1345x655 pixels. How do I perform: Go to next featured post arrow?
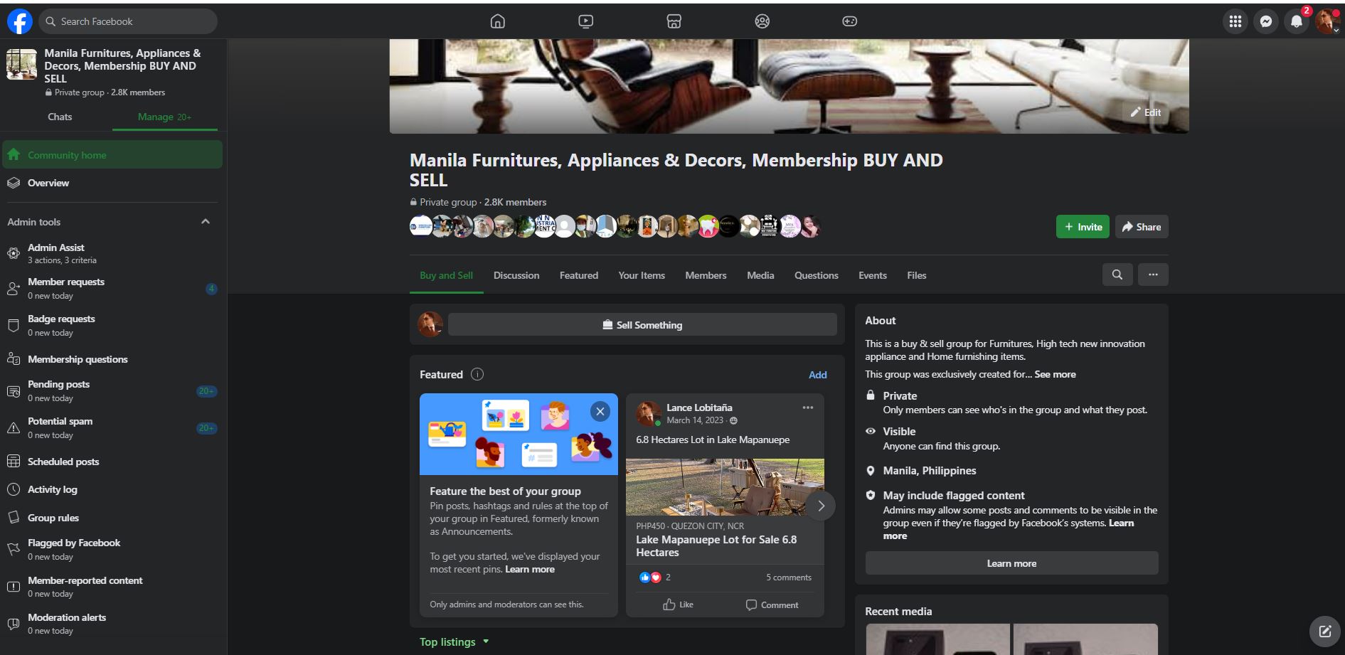[821, 506]
